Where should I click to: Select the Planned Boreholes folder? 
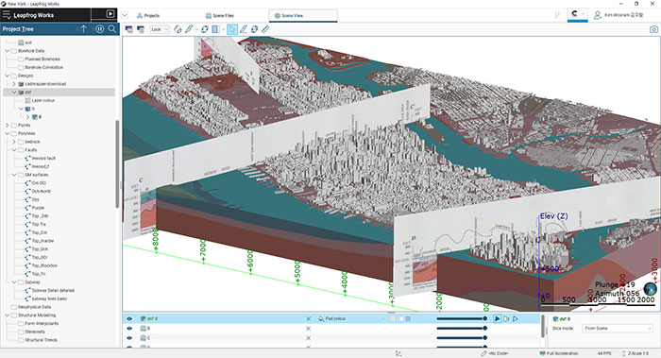42,59
